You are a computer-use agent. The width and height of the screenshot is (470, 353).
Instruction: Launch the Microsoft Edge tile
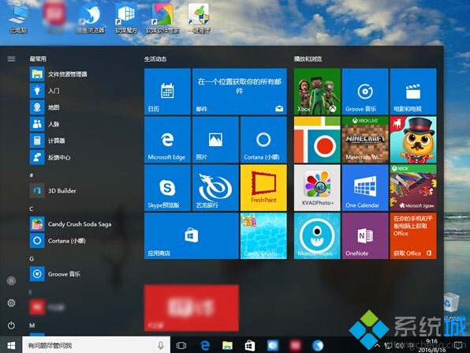167,140
